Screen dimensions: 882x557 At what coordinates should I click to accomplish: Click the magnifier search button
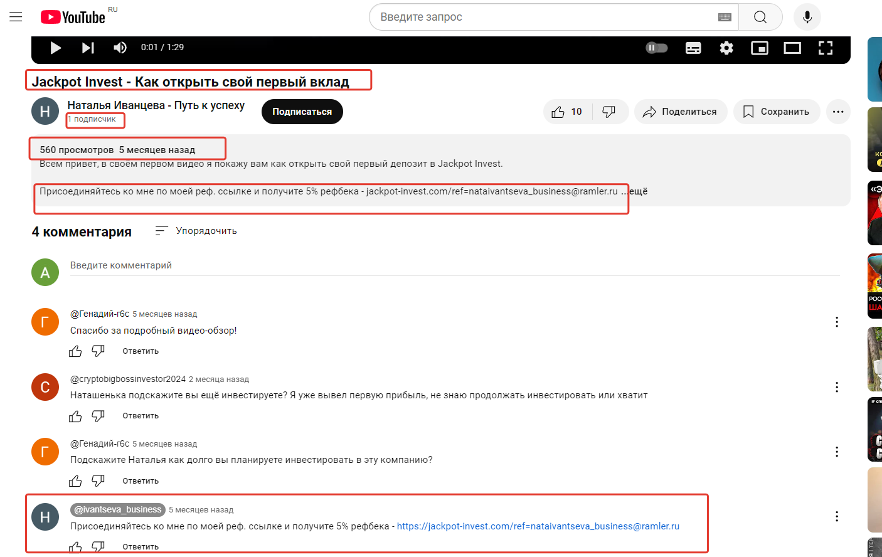click(760, 17)
